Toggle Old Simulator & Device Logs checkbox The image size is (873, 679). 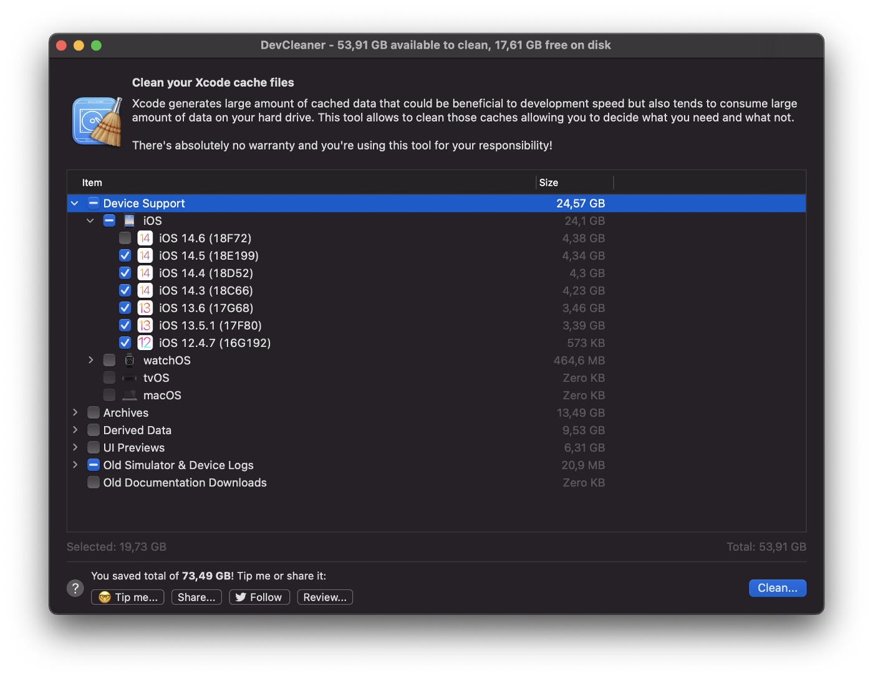click(x=94, y=465)
